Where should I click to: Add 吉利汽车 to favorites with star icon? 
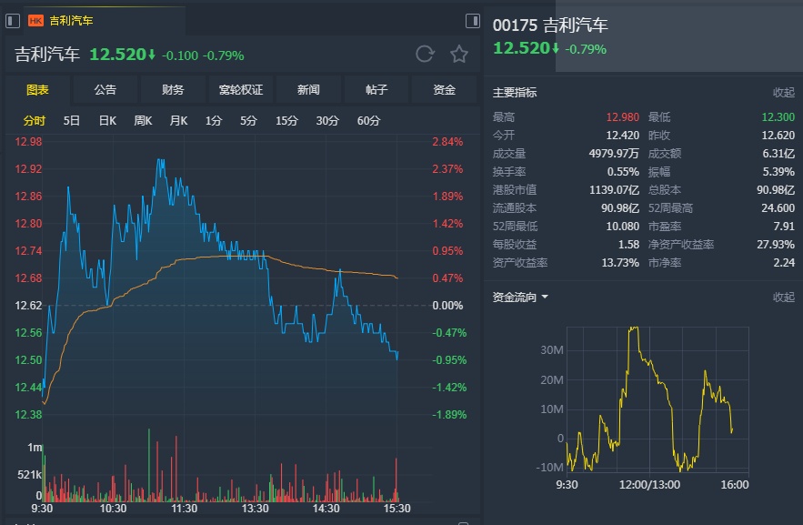pyautogui.click(x=459, y=55)
